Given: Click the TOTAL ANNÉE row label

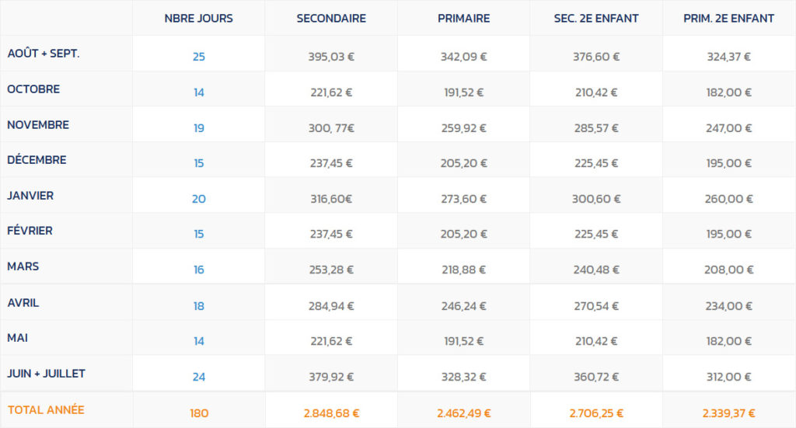Looking at the screenshot, I should (x=46, y=409).
